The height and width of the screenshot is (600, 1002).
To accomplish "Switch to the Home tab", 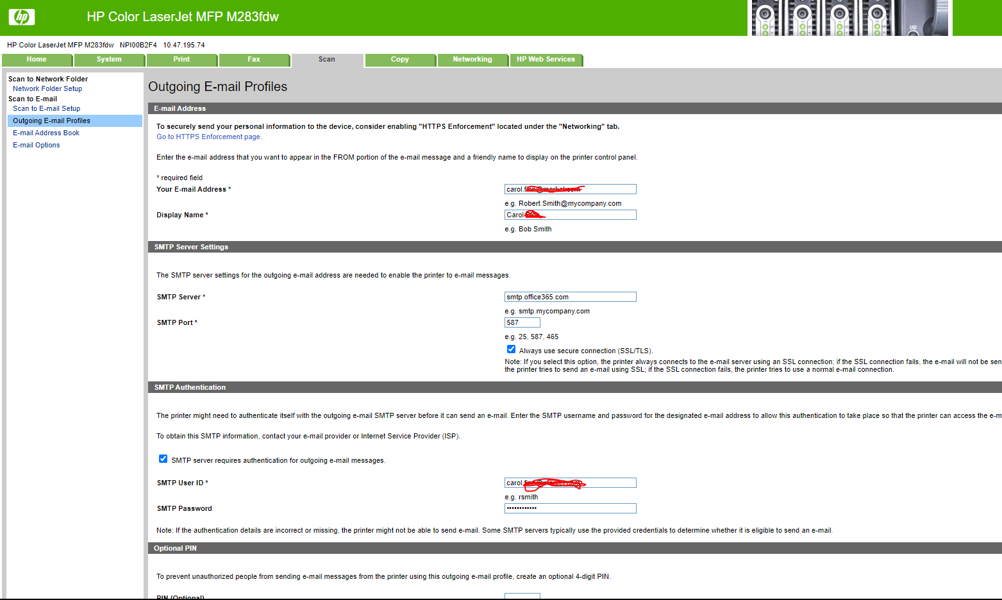I will pyautogui.click(x=37, y=60).
